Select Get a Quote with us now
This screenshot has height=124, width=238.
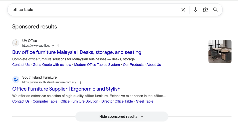pyautogui.click(x=52, y=65)
